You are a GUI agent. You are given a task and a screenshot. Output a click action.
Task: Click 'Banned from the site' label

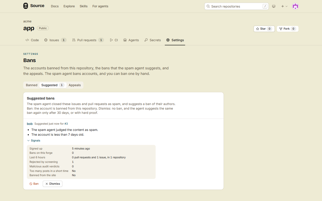(x=43, y=175)
